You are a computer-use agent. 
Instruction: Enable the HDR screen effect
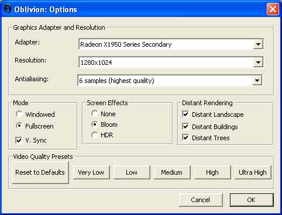click(x=95, y=135)
